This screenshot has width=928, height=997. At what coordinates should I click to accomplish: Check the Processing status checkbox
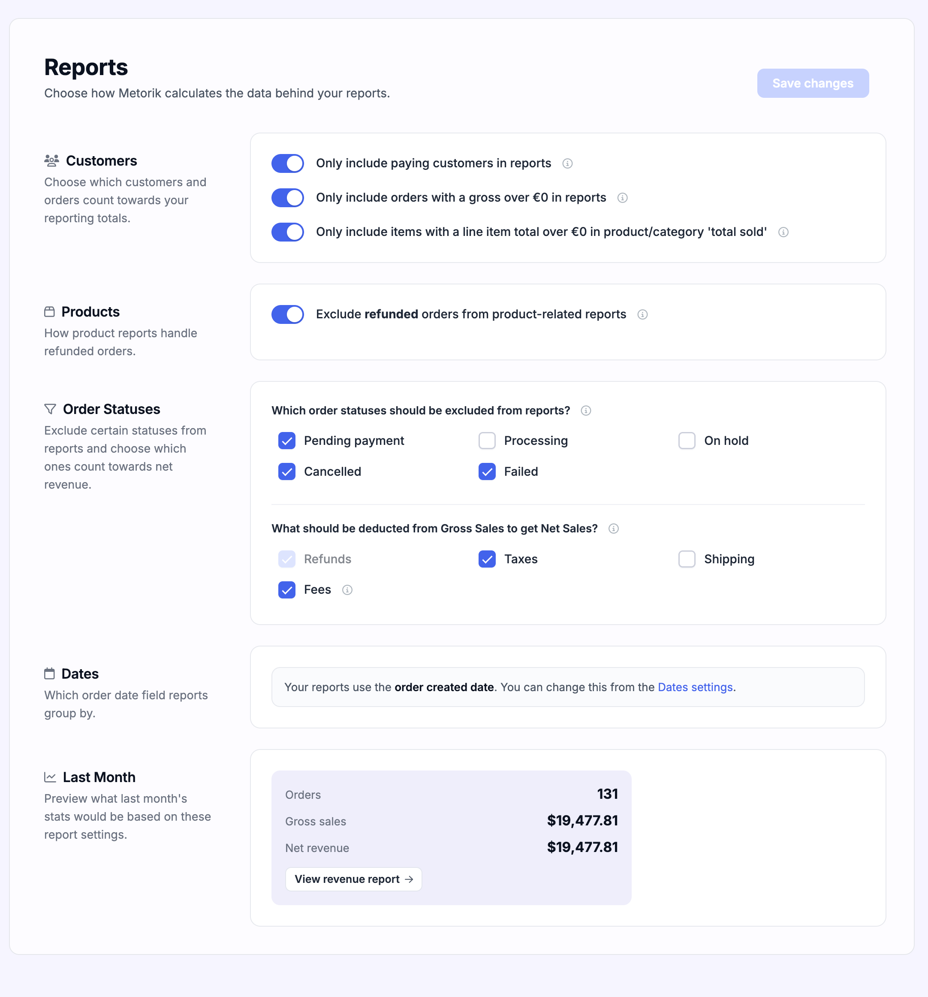(x=487, y=441)
